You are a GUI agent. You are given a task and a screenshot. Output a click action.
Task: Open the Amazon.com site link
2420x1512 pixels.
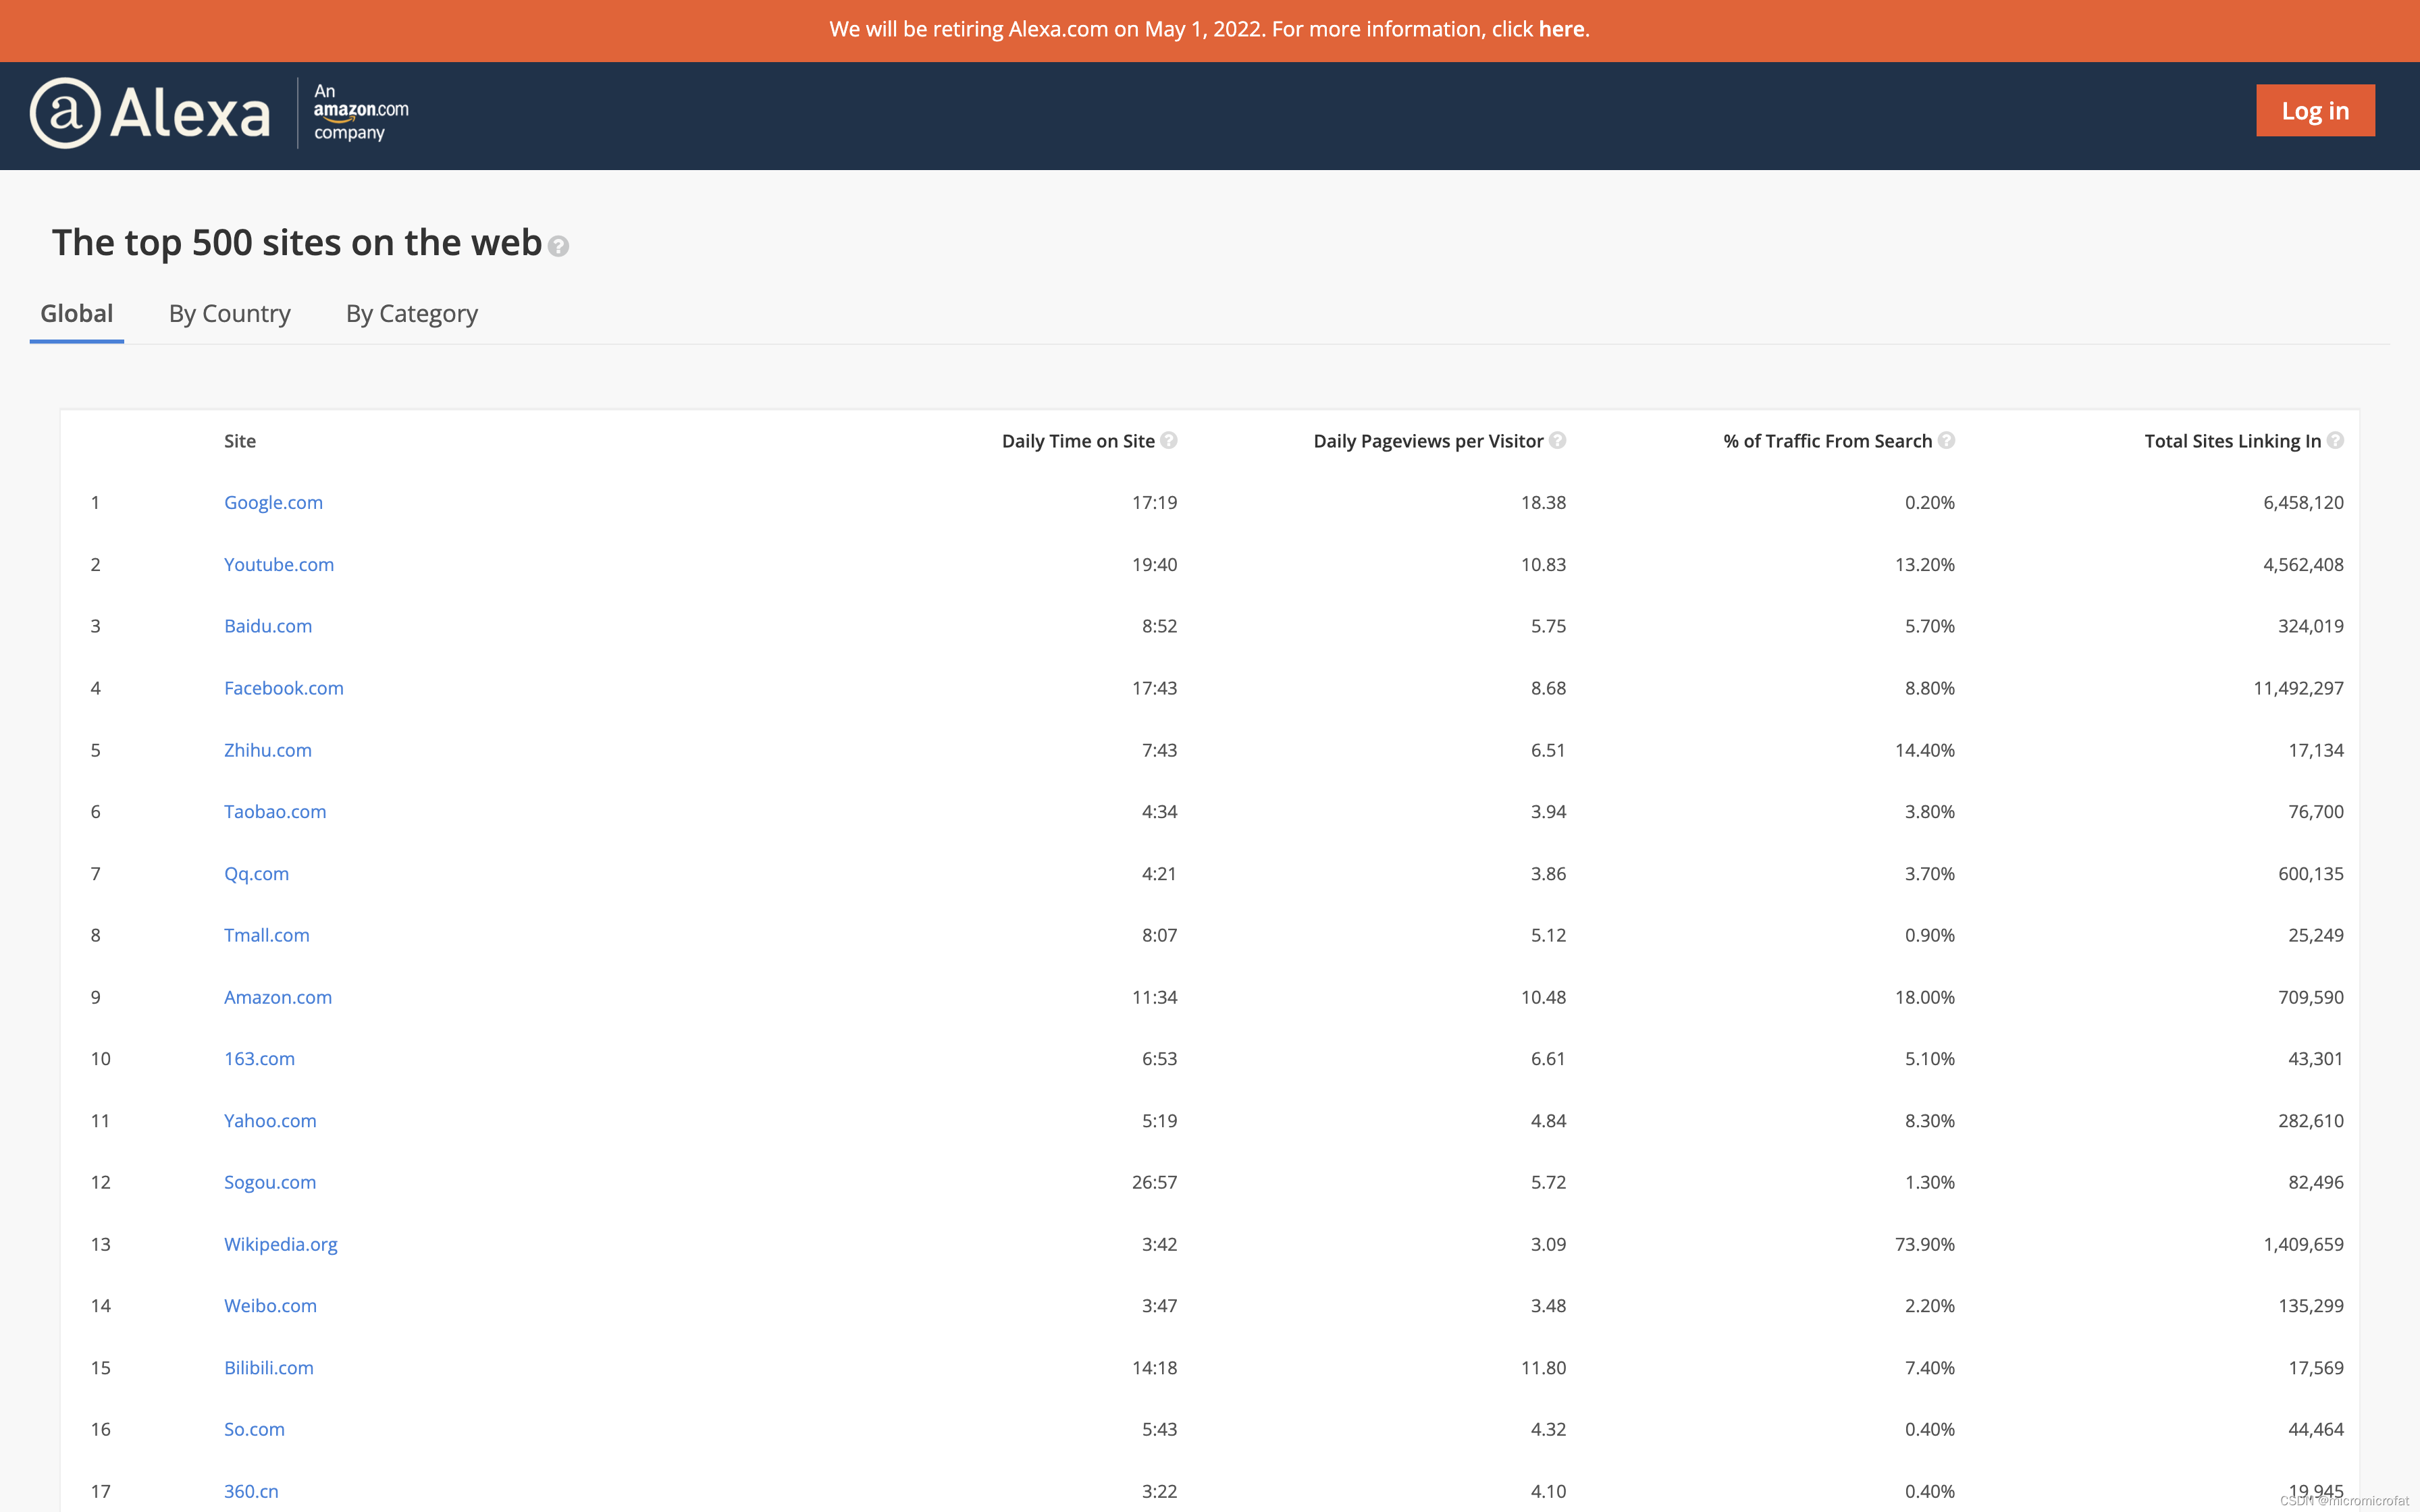(x=278, y=997)
